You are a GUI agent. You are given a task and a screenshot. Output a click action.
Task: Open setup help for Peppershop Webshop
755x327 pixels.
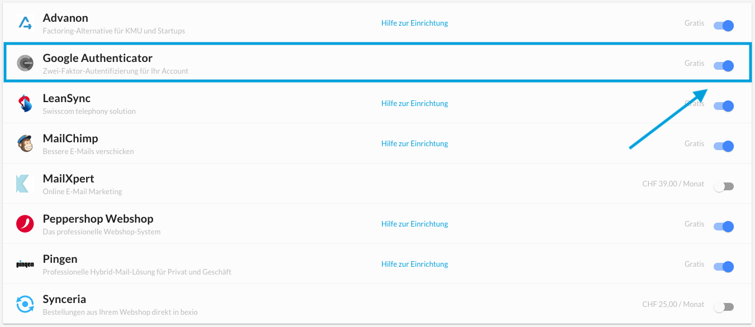tap(415, 224)
